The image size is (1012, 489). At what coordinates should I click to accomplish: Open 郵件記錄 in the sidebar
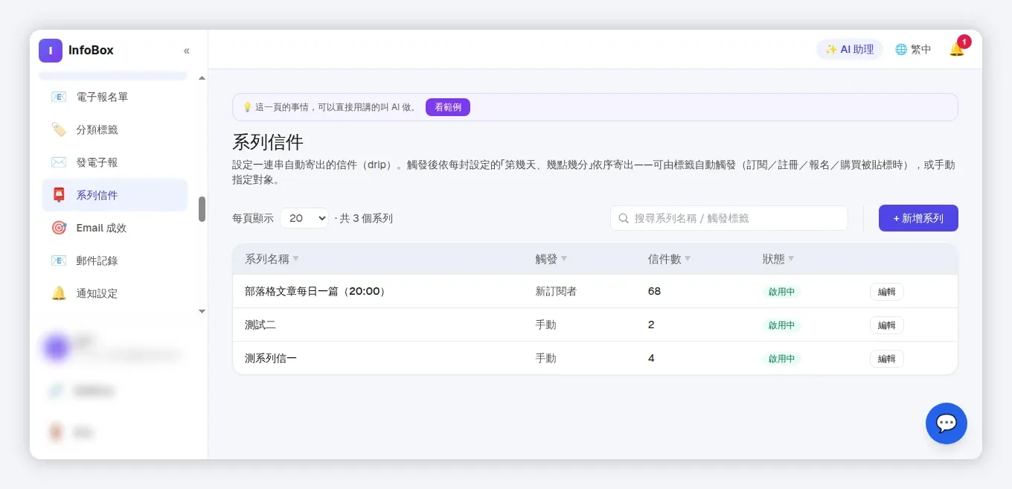[115, 261]
